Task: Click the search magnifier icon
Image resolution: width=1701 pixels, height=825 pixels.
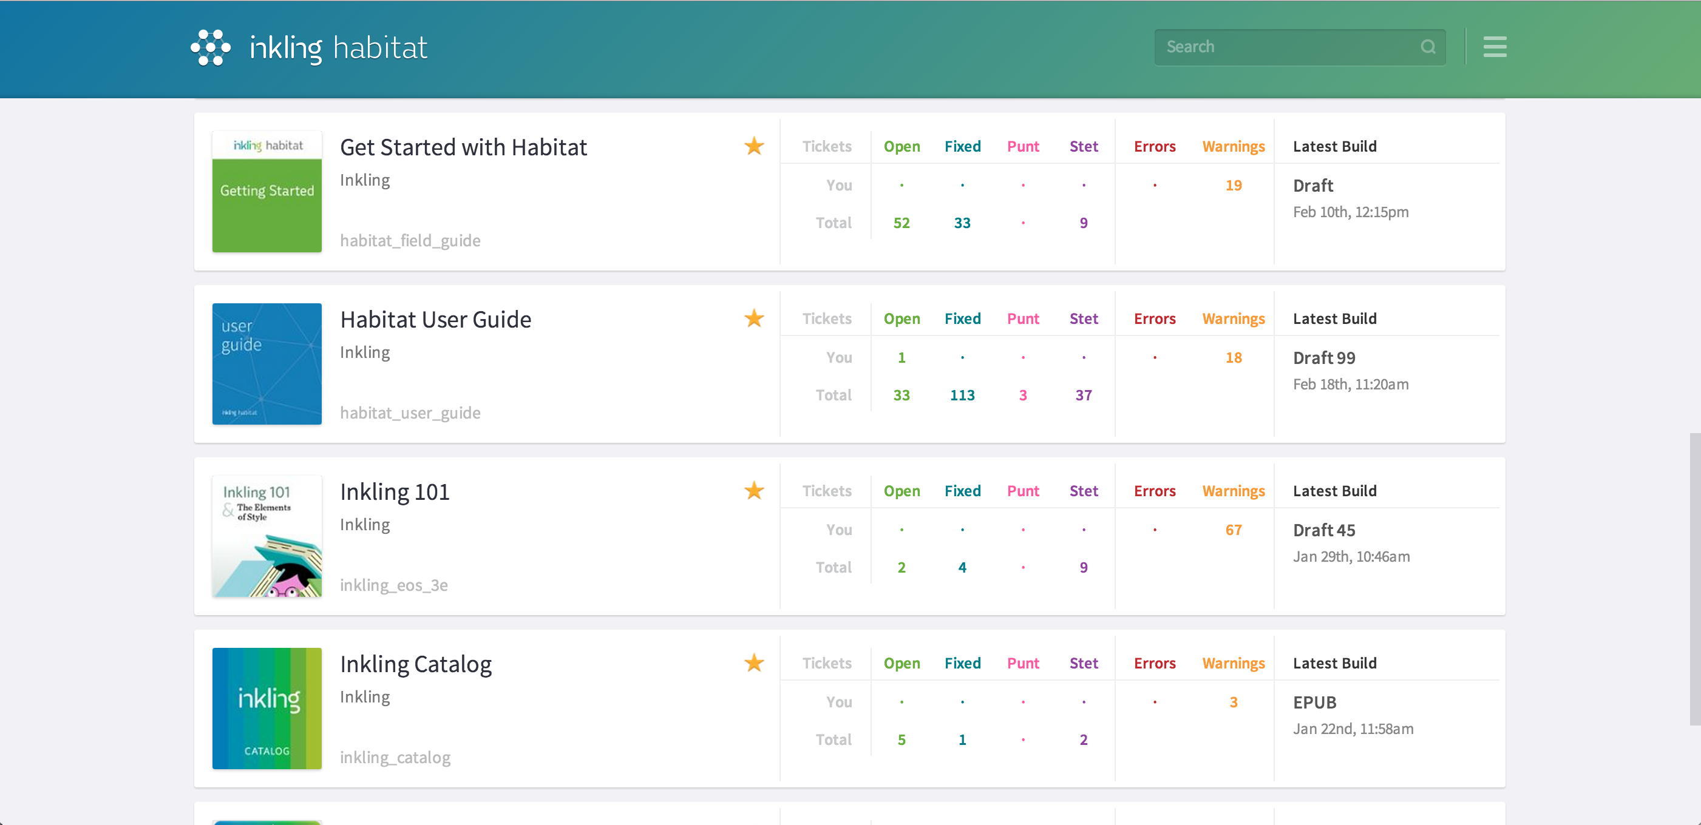Action: (x=1428, y=47)
